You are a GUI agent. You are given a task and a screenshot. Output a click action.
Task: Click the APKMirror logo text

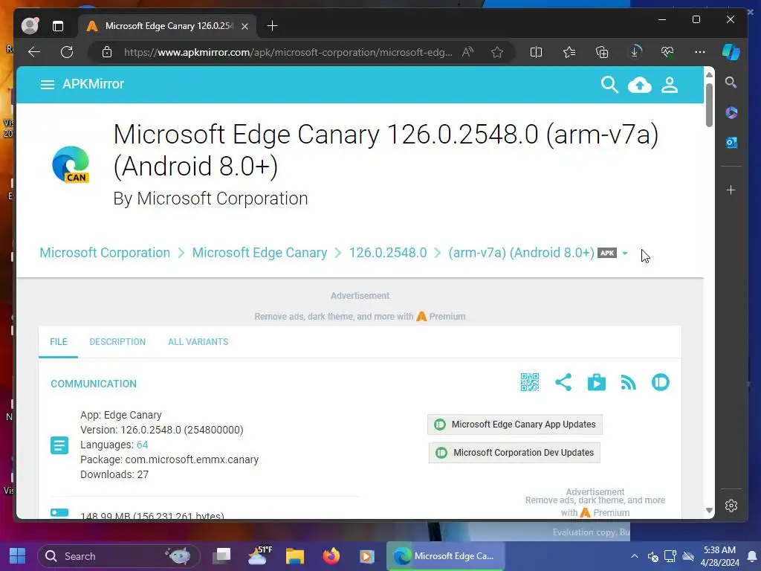click(93, 84)
